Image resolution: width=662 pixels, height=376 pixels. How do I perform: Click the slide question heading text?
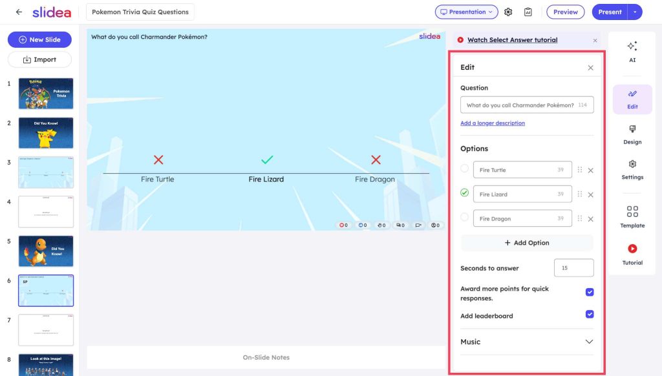[149, 37]
